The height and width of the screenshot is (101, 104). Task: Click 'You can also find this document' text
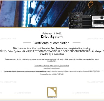[25, 71]
